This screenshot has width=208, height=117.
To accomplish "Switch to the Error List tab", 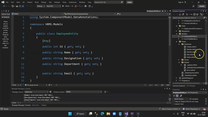I will 35,105.
